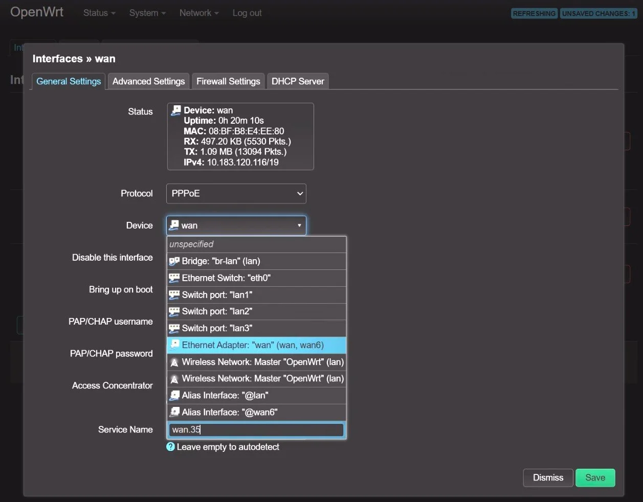Select Ethernet Switch "eth0" option
Image resolution: width=643 pixels, height=502 pixels.
257,278
